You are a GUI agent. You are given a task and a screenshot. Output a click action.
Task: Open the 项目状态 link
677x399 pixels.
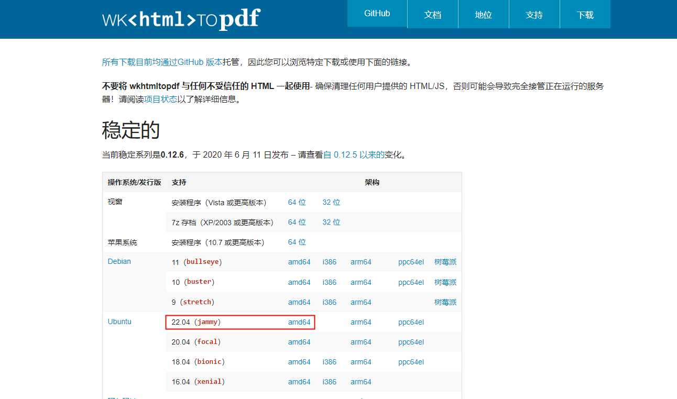click(x=160, y=99)
